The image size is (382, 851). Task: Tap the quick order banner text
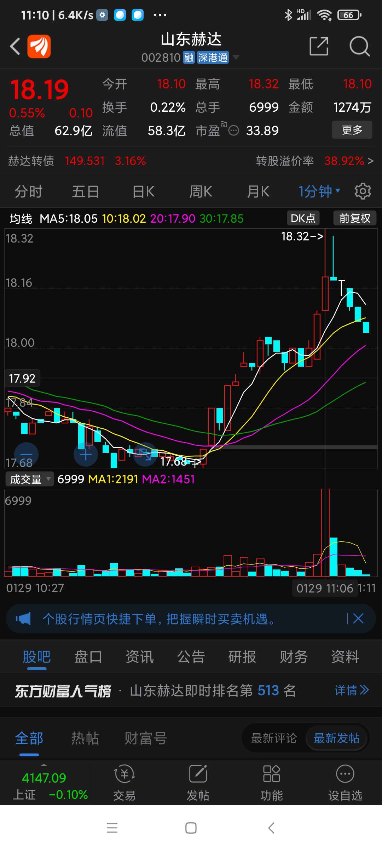[158, 619]
